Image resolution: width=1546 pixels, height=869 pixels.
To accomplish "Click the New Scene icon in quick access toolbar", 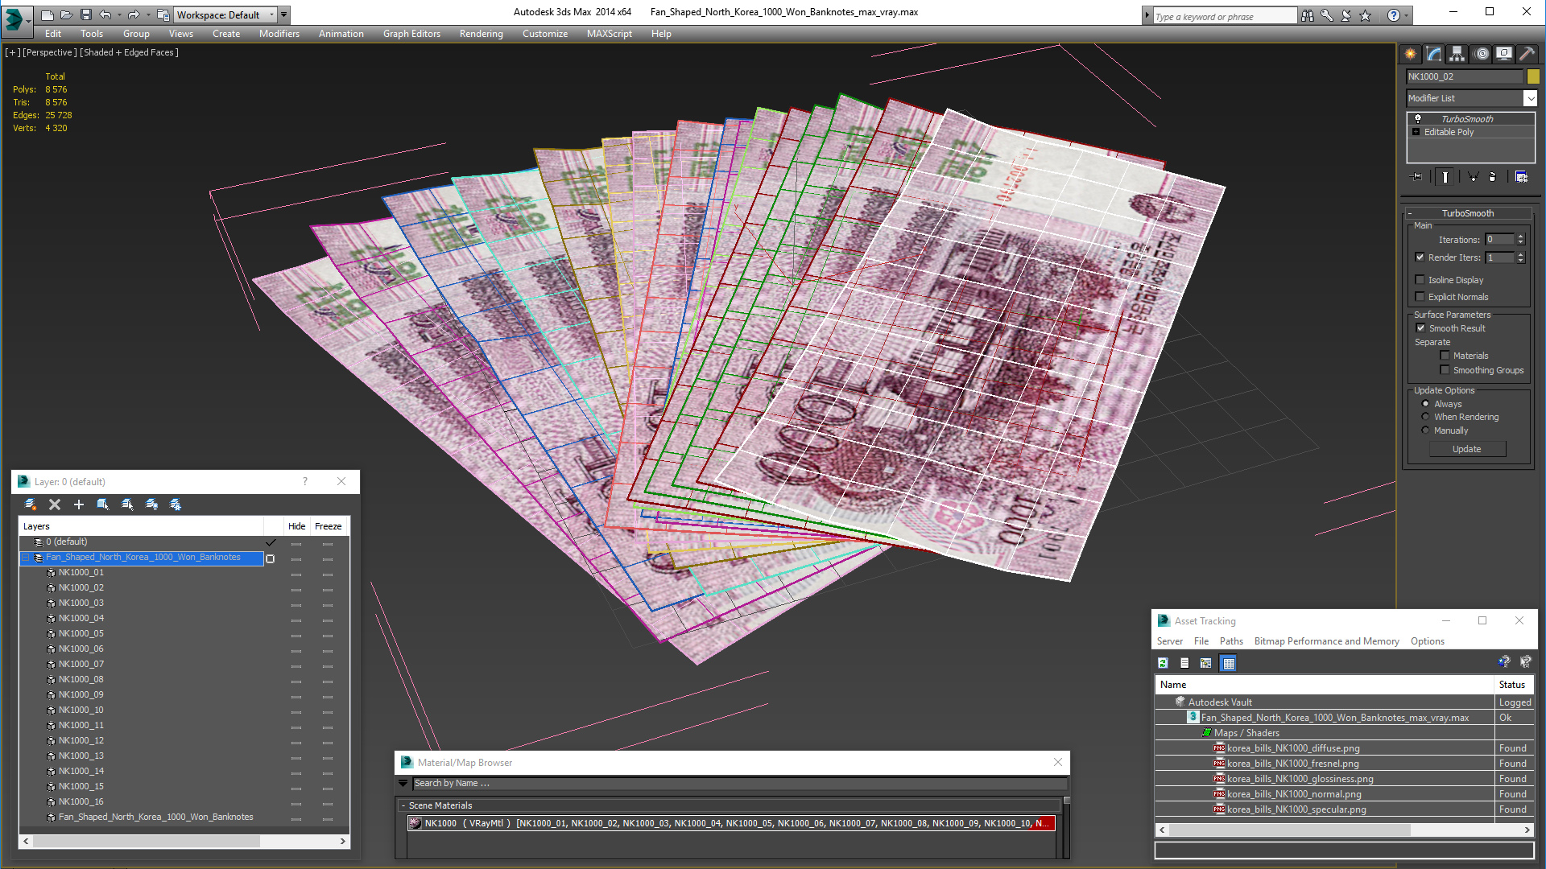I will 48,14.
